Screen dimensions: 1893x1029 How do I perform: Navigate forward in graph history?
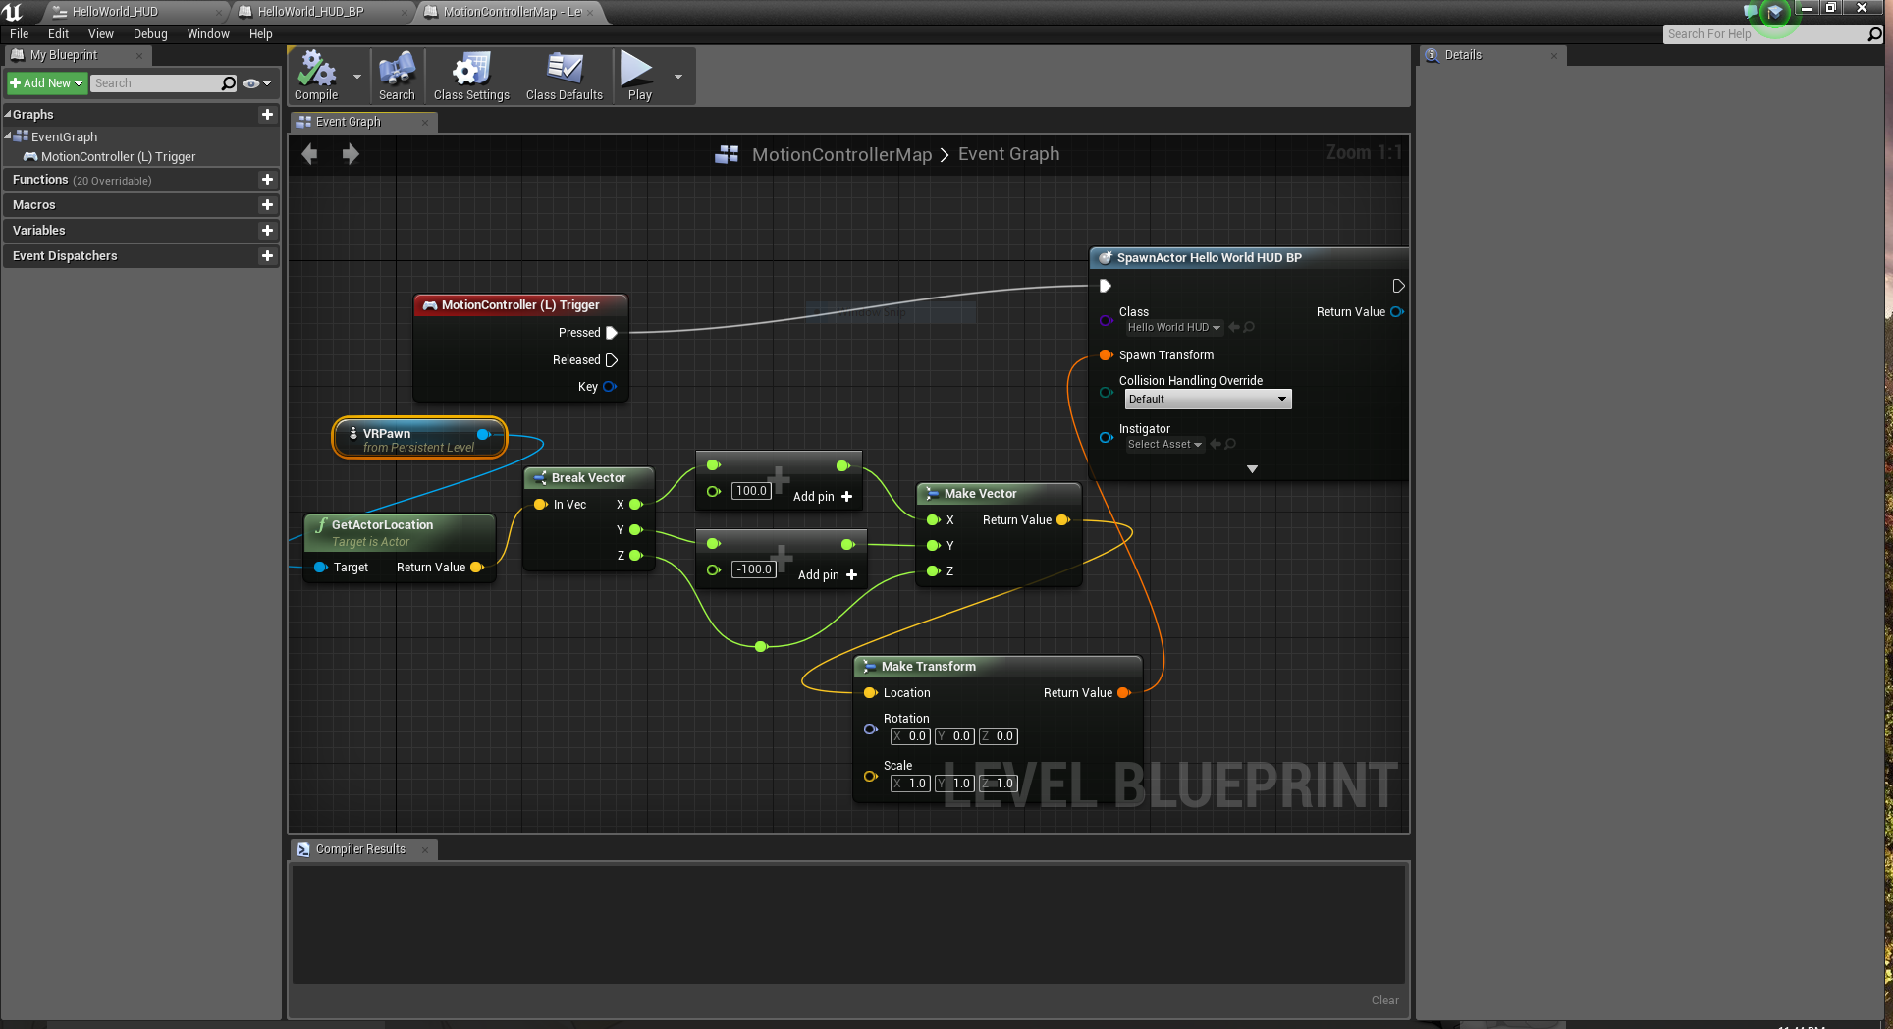[351, 154]
